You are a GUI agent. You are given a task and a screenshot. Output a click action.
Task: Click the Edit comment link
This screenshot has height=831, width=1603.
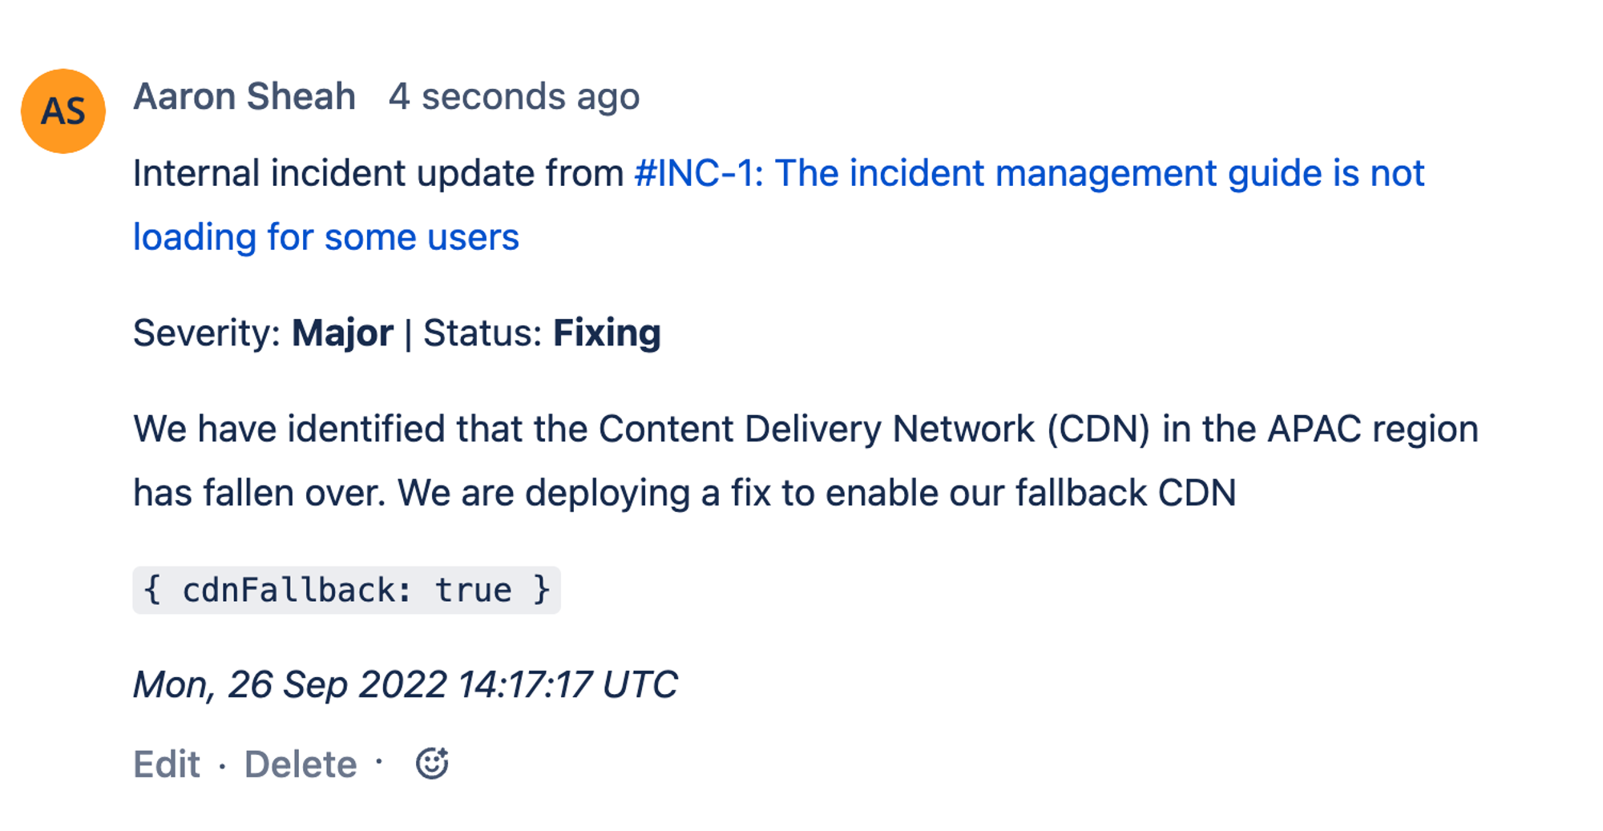(x=166, y=764)
